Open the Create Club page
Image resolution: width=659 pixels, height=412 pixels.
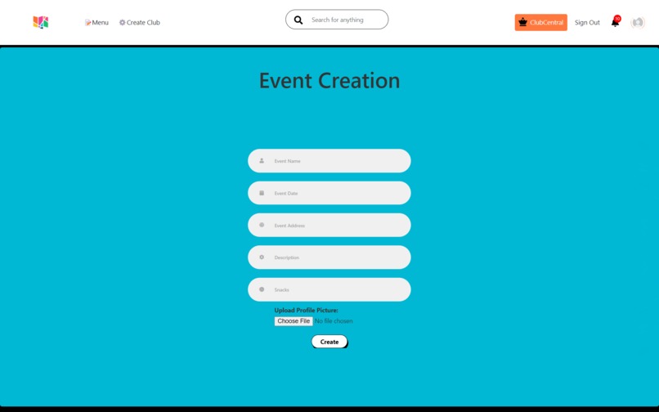(140, 23)
